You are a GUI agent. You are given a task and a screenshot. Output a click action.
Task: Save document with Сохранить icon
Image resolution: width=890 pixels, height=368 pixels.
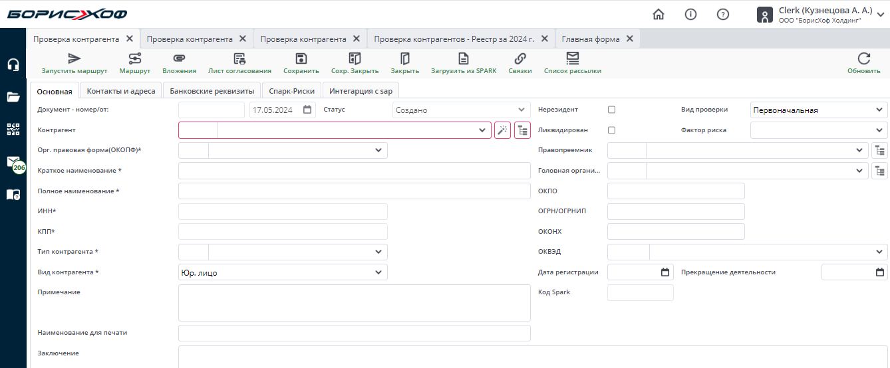click(x=301, y=59)
